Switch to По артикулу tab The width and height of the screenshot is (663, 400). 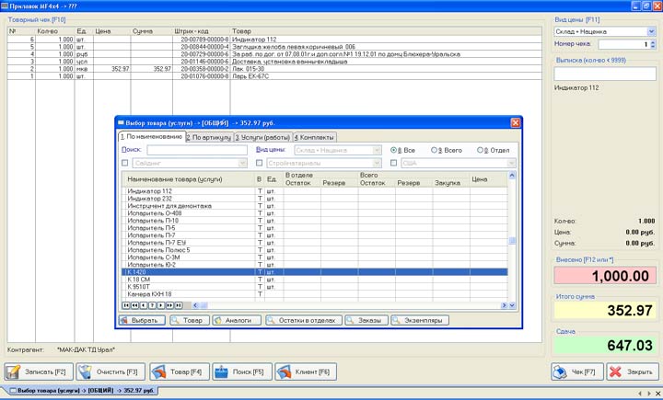[209, 137]
